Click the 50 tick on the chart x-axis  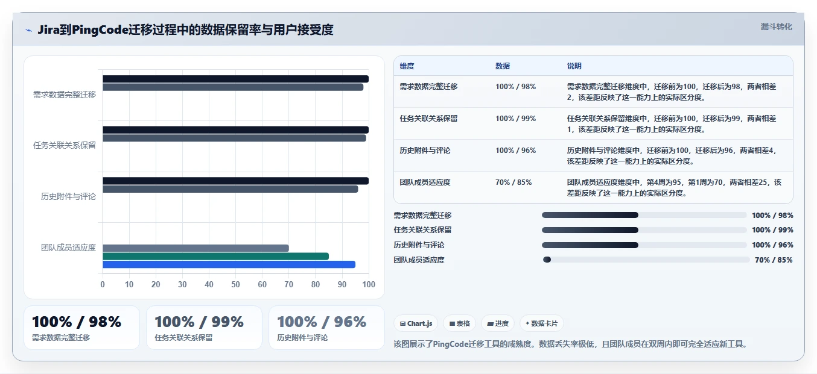coord(235,284)
